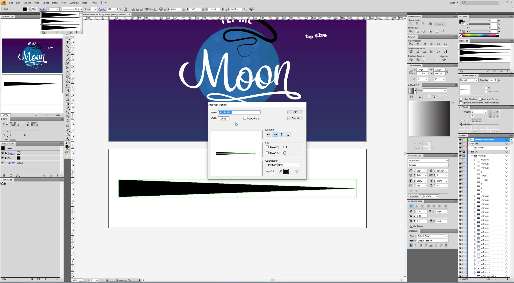Click the Key Color eyedropper in dialog
The image size is (514, 283).
pyautogui.click(x=280, y=172)
